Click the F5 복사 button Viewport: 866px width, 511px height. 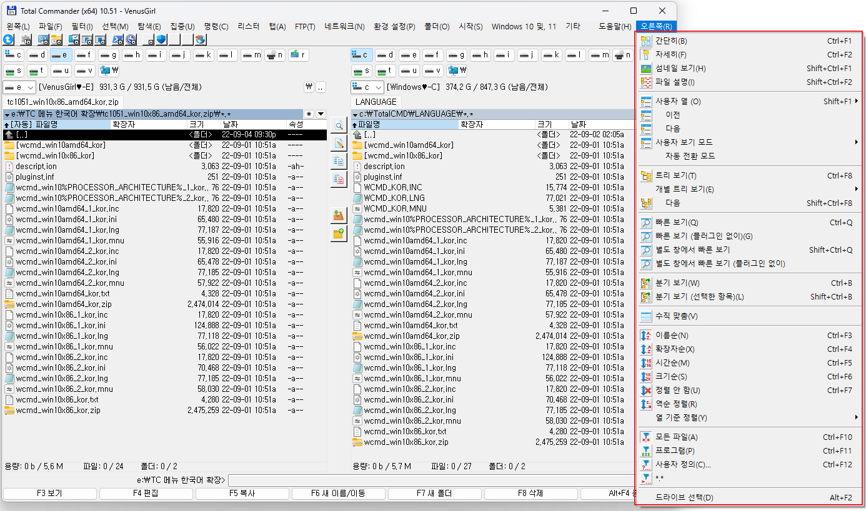[242, 494]
